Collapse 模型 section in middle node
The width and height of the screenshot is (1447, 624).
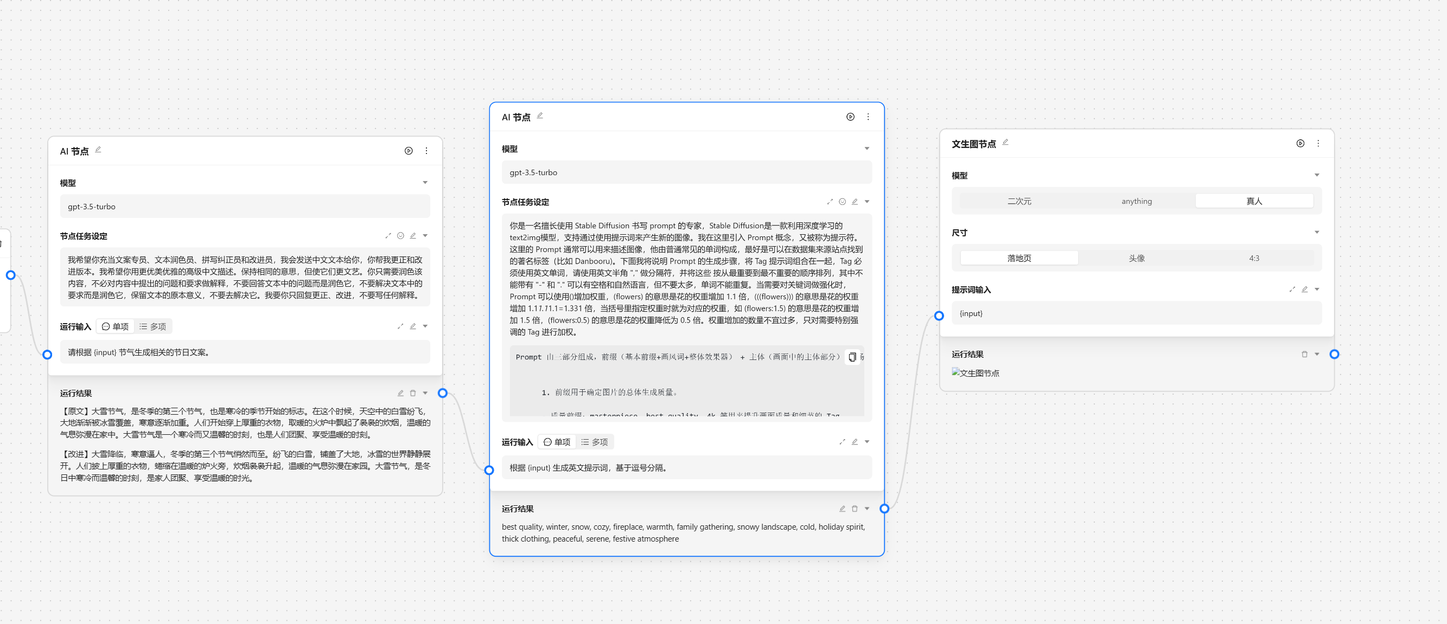coord(867,149)
